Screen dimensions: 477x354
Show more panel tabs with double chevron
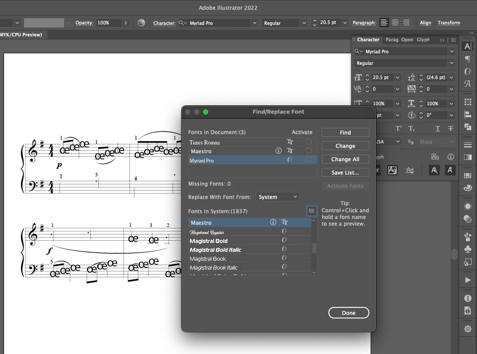[442, 40]
